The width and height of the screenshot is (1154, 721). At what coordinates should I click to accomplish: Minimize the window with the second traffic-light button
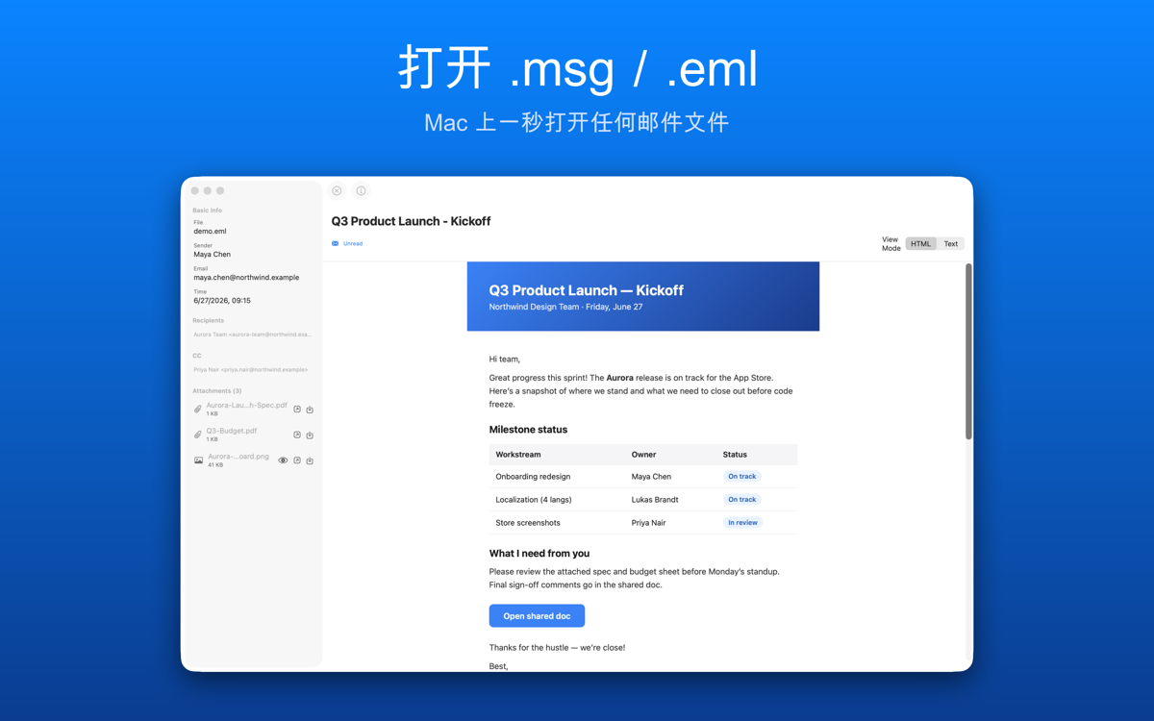pos(208,190)
